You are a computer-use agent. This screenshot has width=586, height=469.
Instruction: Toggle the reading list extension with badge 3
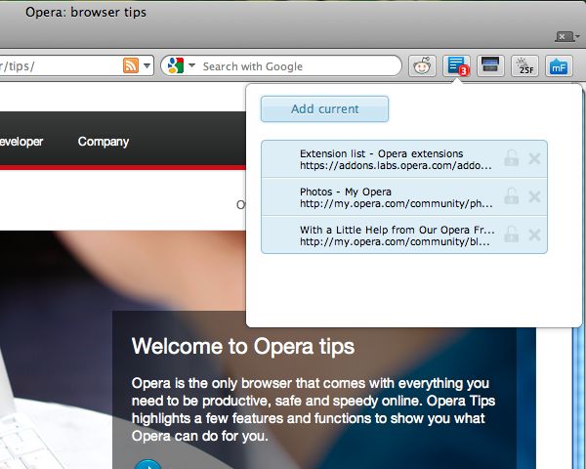(456, 66)
